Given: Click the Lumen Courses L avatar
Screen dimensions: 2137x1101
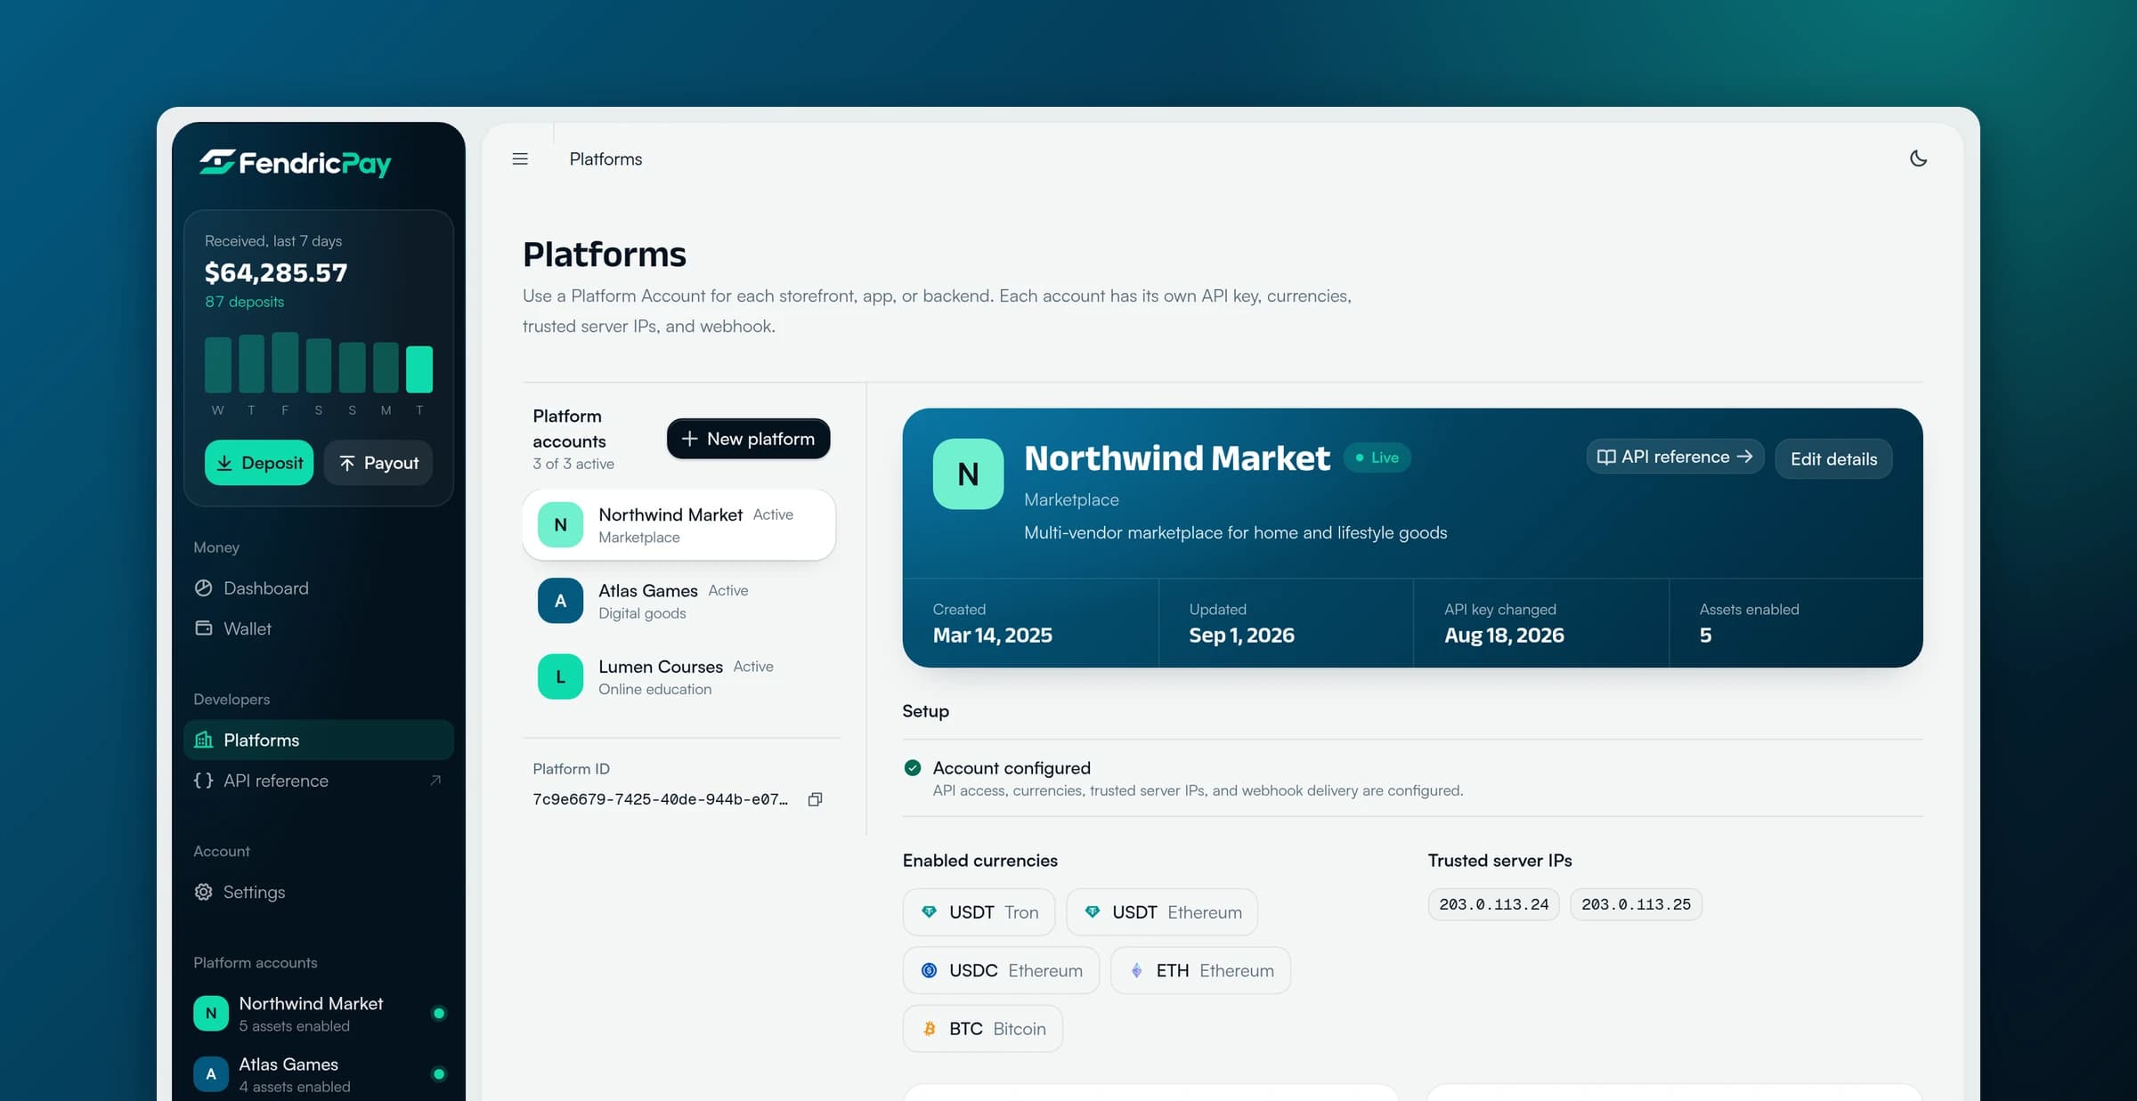Looking at the screenshot, I should click(560, 676).
